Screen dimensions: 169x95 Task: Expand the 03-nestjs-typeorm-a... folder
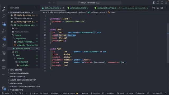pos(24,22)
